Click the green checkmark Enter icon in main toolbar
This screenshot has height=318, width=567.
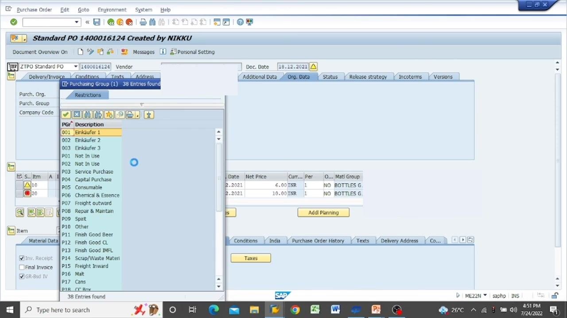pyautogui.click(x=14, y=22)
